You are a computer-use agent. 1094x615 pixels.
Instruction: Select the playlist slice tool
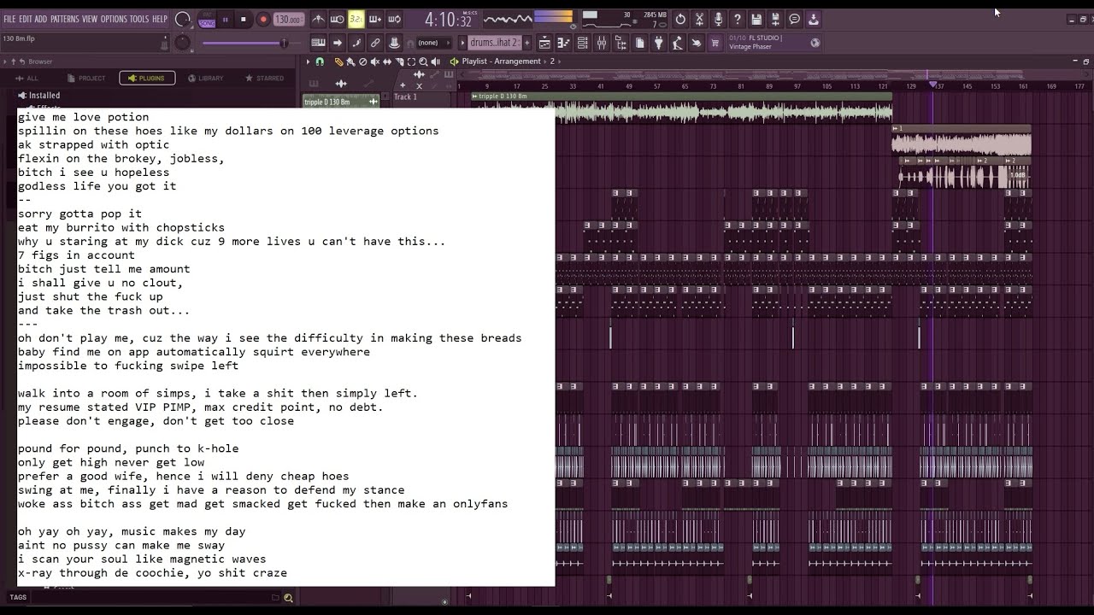(399, 61)
